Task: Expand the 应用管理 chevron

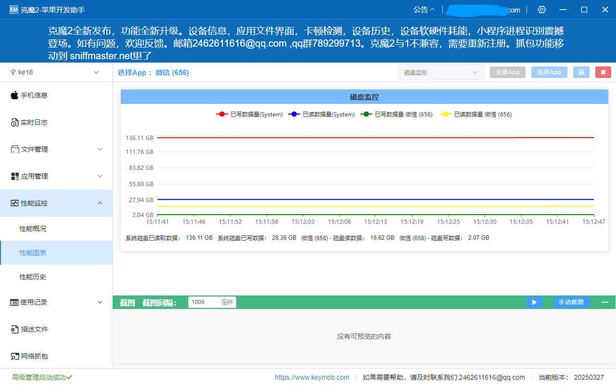Action: coord(100,176)
